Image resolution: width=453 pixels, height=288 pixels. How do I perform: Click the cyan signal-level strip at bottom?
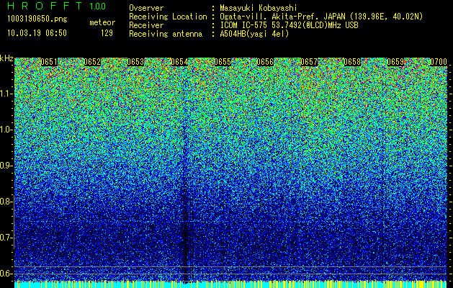pos(231,284)
